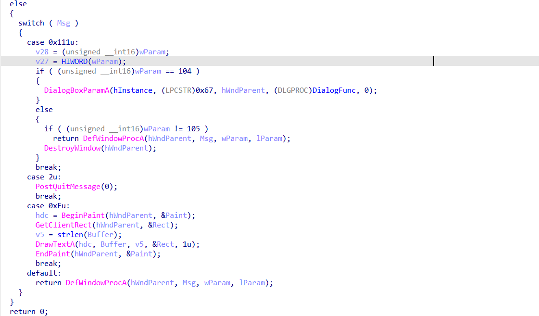Click the EndPaint function name
This screenshot has height=316, width=539.
click(x=52, y=254)
